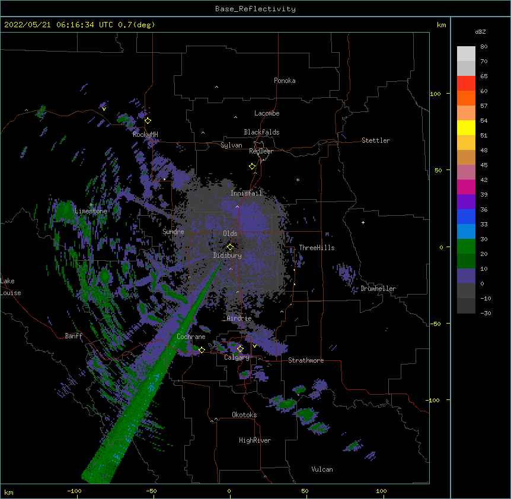Image resolution: width=511 pixels, height=499 pixels.
Task: Click the Ponoka city label
Action: (x=285, y=81)
